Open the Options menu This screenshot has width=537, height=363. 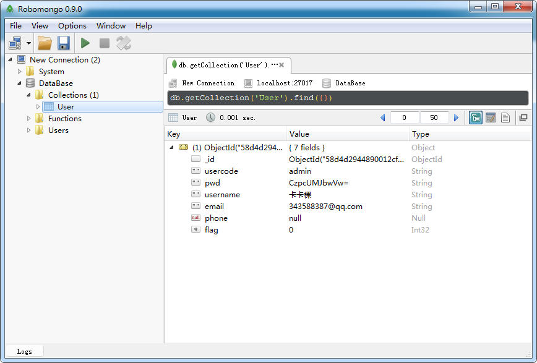72,26
